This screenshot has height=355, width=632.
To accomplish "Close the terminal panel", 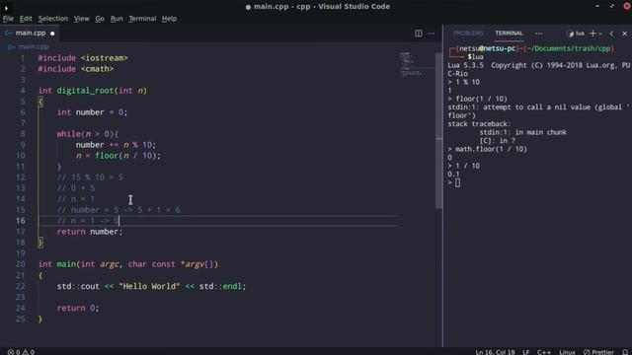I will coord(625,34).
